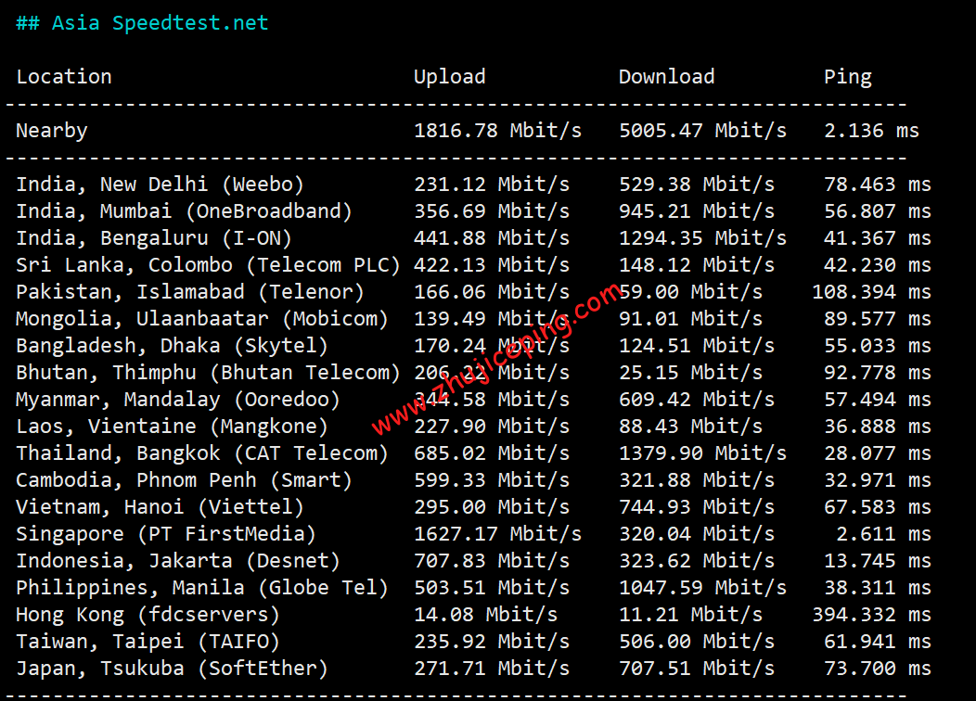Viewport: 976px width, 701px height.
Task: Select Hanoi upload '295.00 Mbit/s'
Action: (x=492, y=507)
